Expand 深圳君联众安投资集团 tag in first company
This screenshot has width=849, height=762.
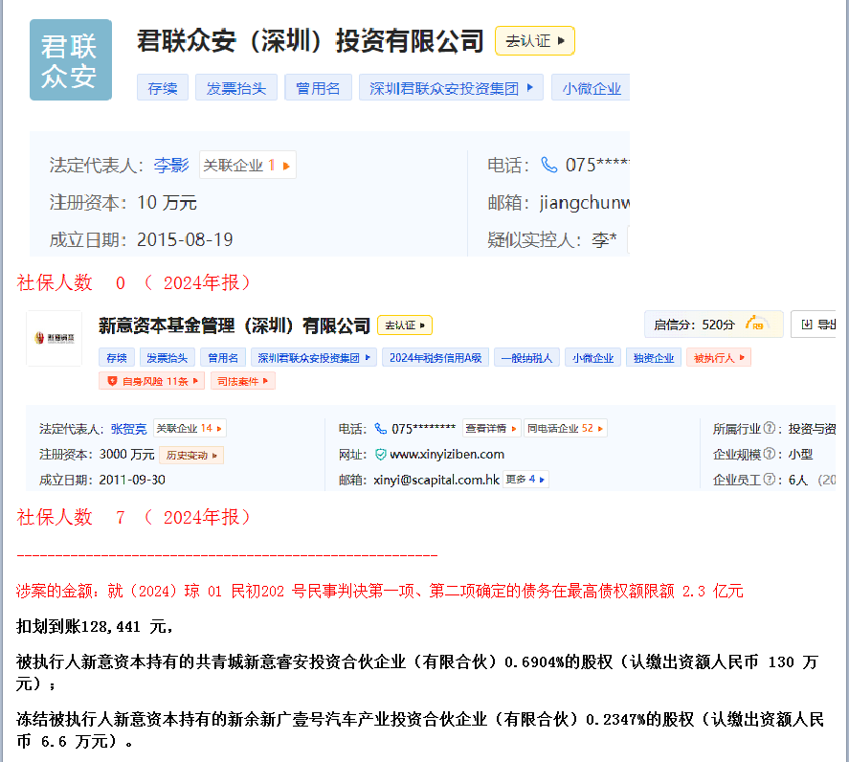point(451,88)
